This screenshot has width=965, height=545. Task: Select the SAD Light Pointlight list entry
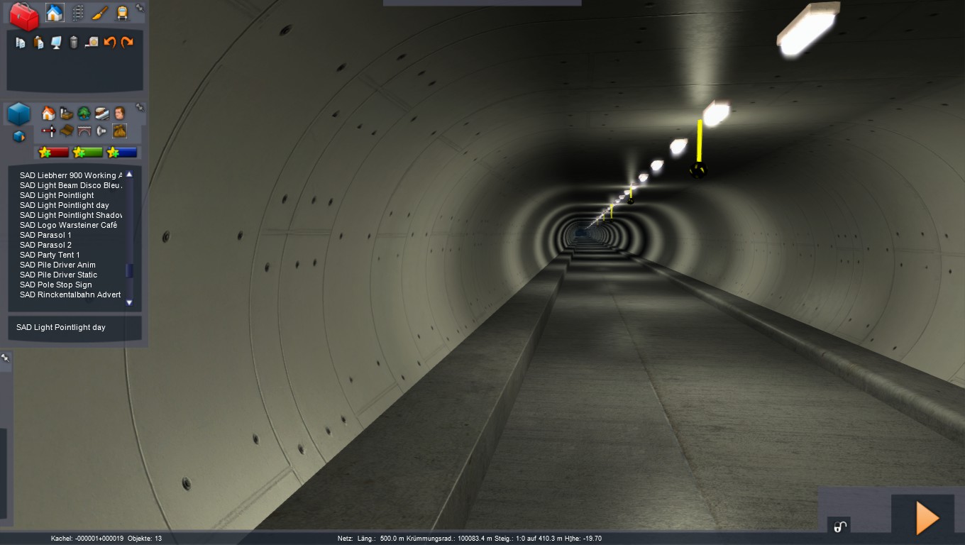click(57, 195)
